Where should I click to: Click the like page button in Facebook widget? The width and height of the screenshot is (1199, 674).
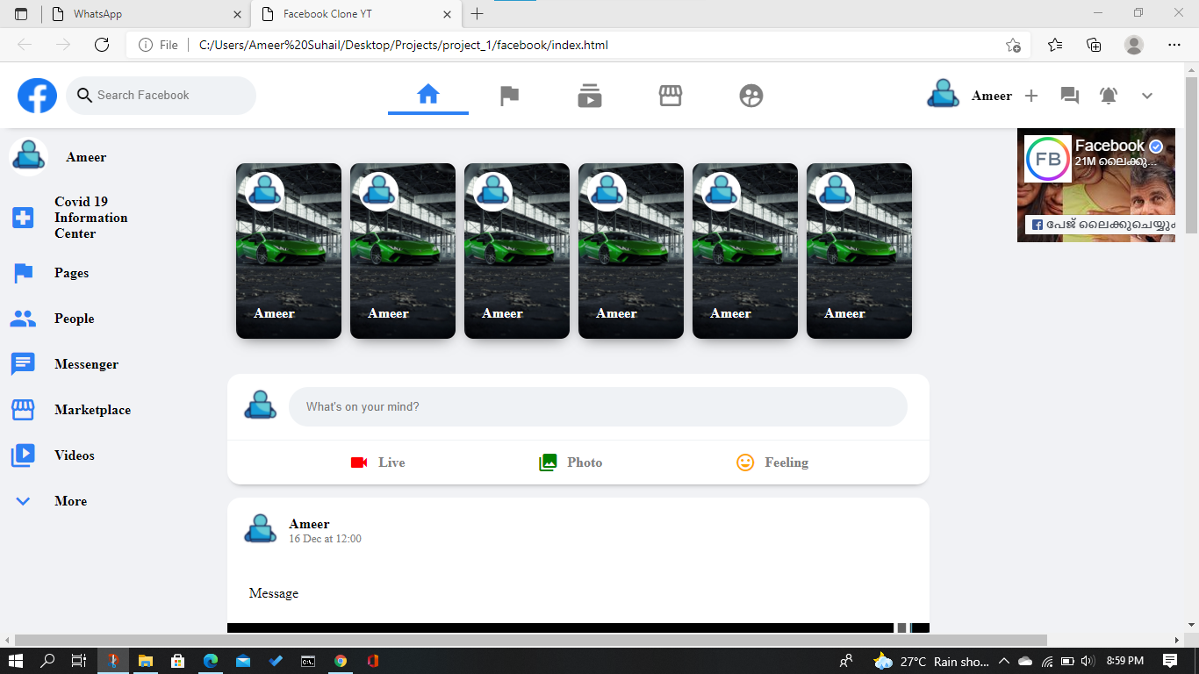pos(1102,225)
